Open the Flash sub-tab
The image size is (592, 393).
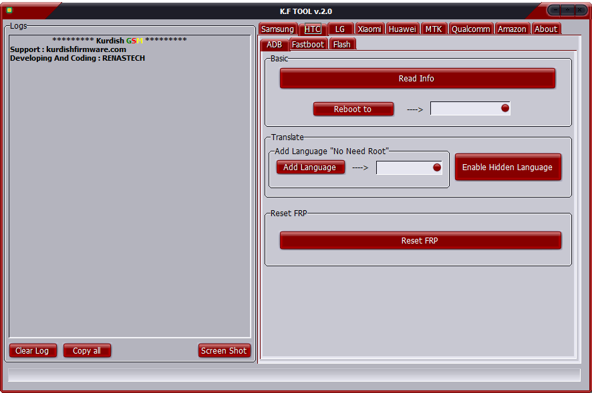(x=342, y=45)
